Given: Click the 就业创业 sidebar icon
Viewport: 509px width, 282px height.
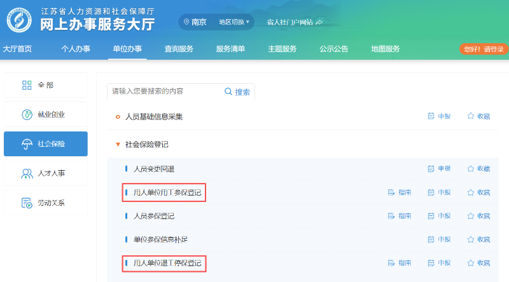Looking at the screenshot, I should (27, 115).
